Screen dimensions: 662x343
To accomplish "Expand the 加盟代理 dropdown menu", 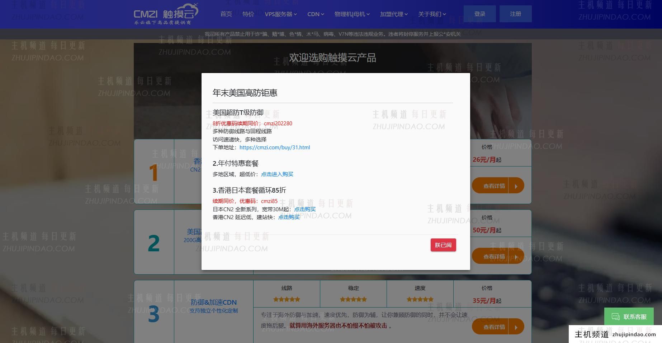I will pos(394,14).
